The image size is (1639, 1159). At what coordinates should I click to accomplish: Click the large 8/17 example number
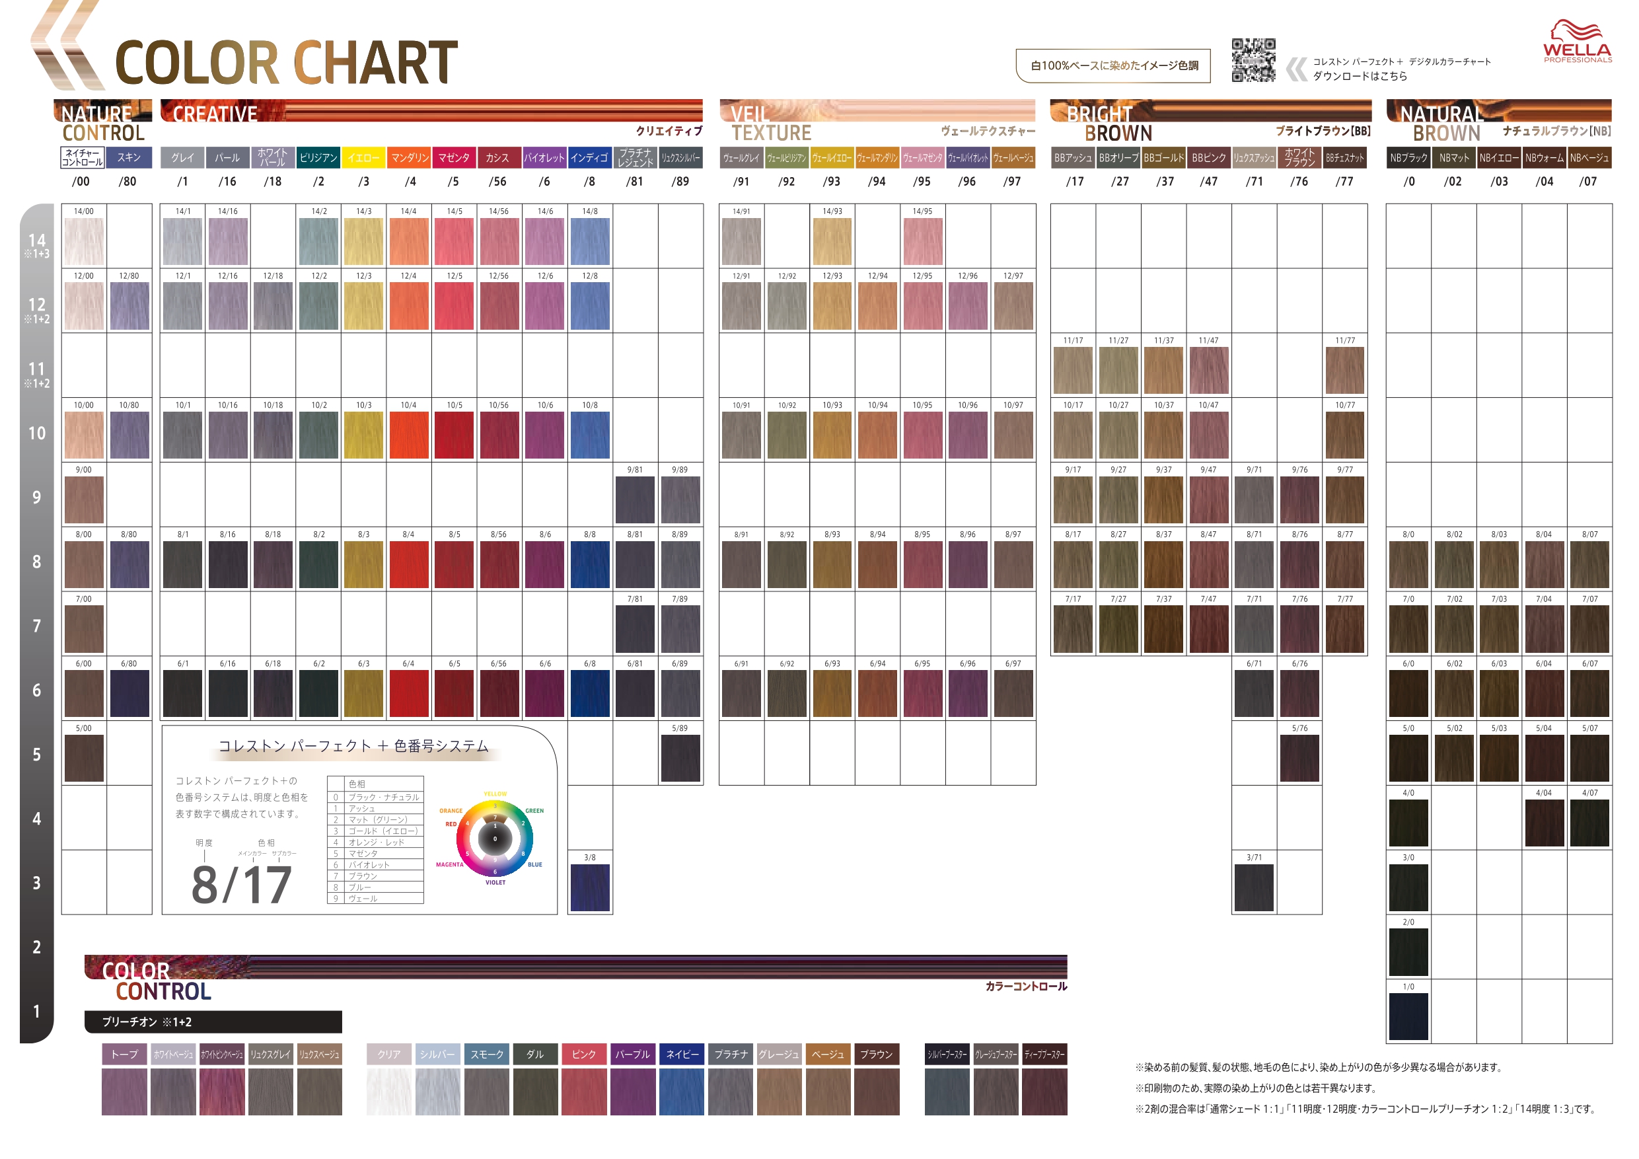(242, 885)
